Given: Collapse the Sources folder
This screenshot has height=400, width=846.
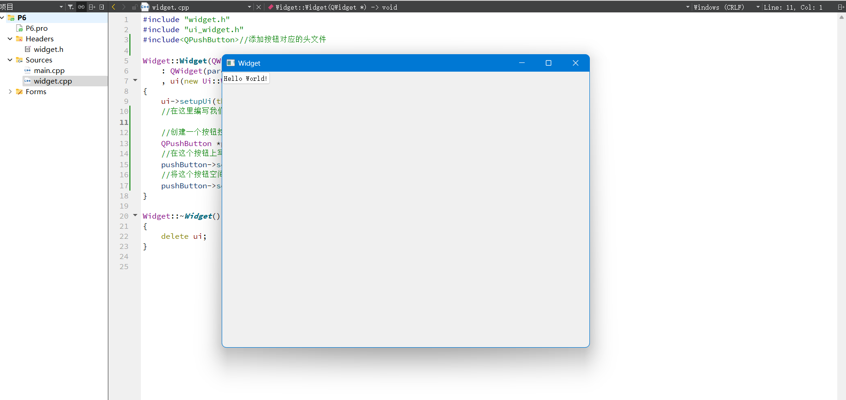Looking at the screenshot, I should click(10, 60).
